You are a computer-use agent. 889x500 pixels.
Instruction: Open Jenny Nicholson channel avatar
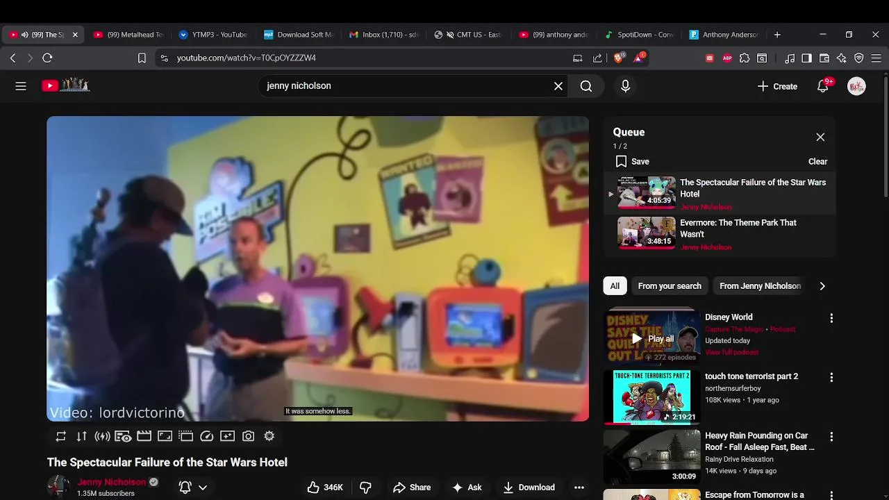pos(58,487)
